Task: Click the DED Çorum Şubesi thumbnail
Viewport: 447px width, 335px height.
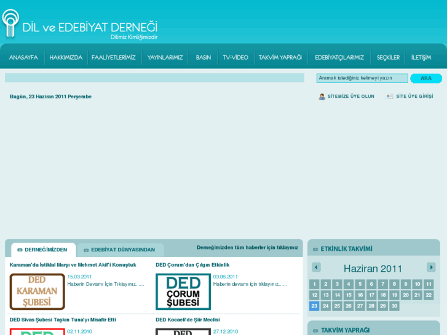Action: 183,291
